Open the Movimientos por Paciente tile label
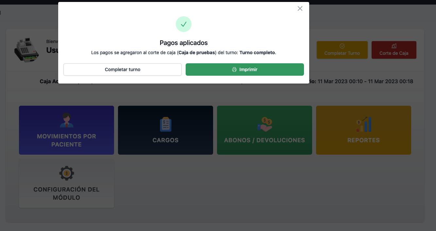436x231 pixels. coord(66,140)
